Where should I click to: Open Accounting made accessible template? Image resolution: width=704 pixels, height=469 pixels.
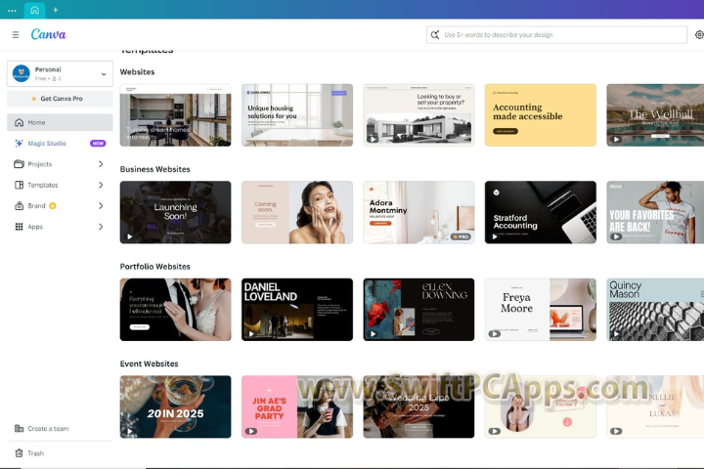tap(541, 115)
